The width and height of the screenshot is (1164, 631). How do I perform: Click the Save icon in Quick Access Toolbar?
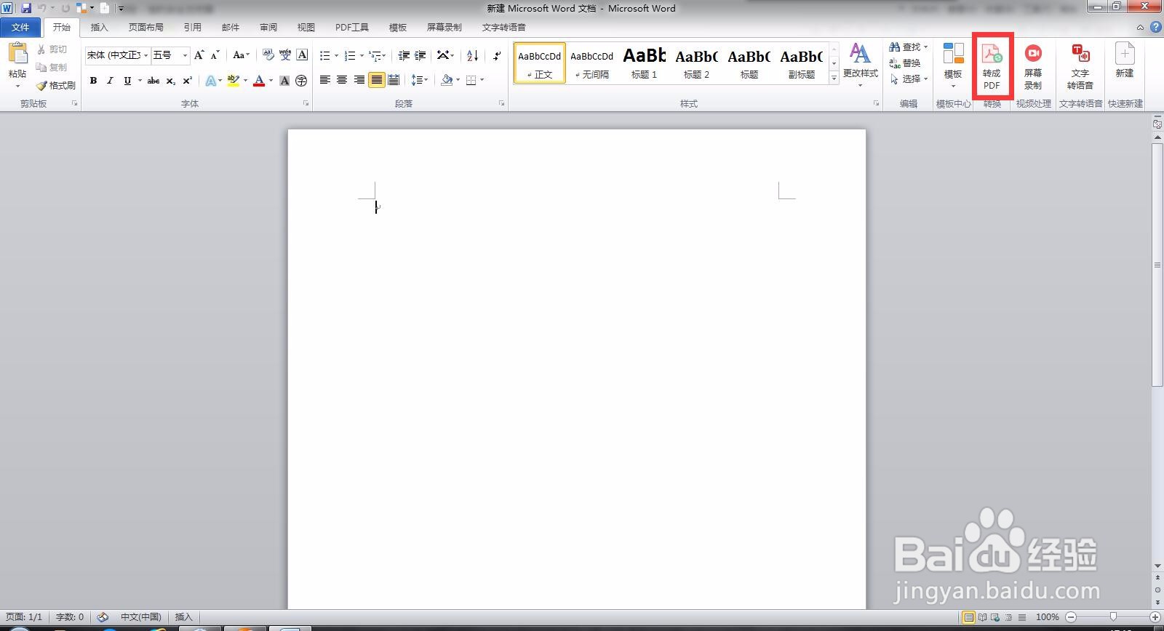[x=26, y=8]
